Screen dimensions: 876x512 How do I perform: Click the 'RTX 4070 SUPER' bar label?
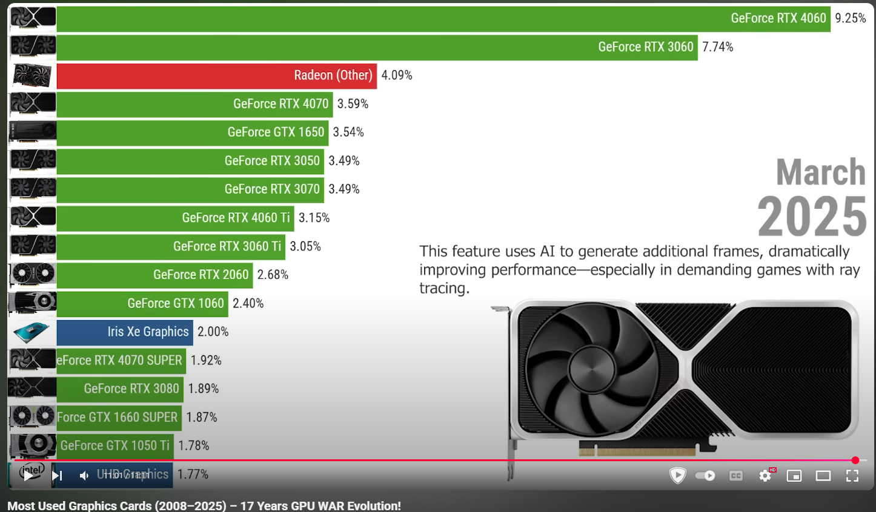click(120, 360)
